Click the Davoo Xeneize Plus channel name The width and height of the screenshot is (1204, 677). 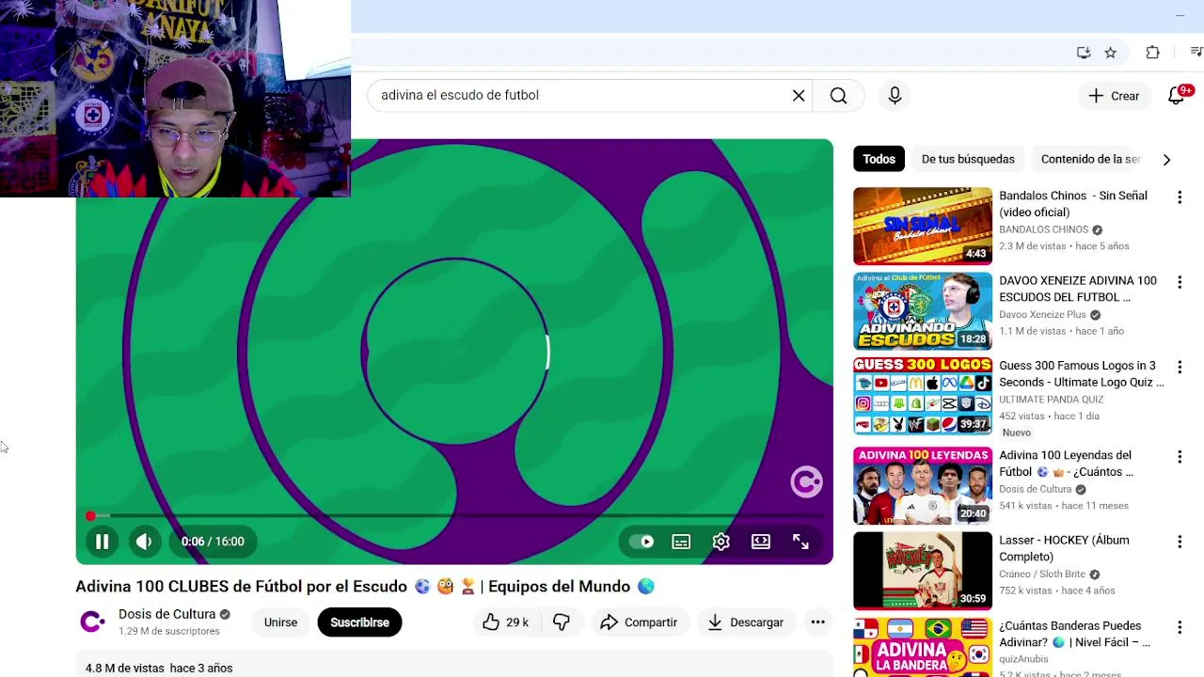point(1042,315)
